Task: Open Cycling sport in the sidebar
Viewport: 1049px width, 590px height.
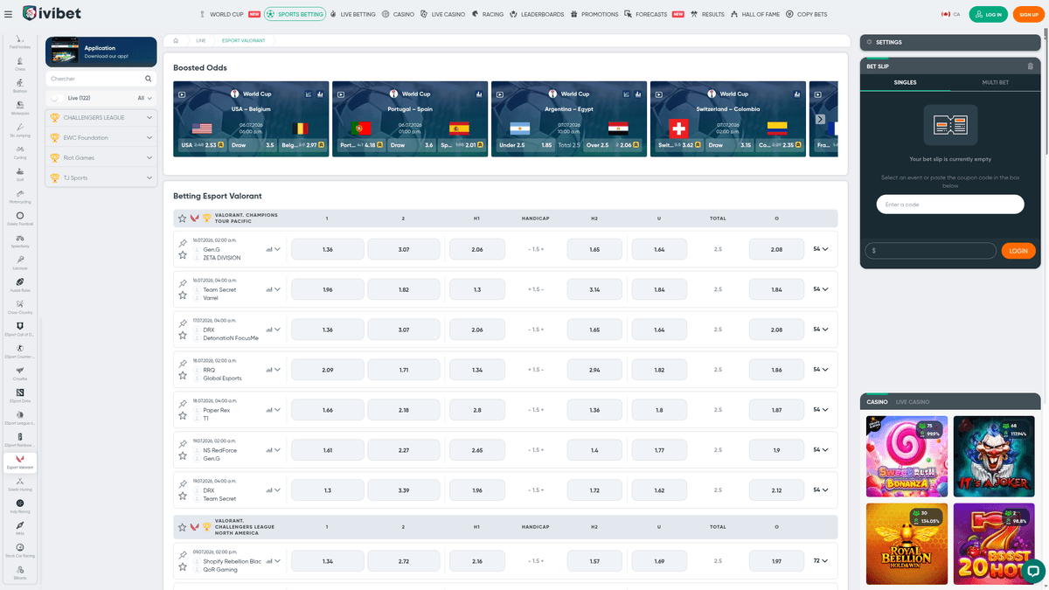Action: [20, 152]
